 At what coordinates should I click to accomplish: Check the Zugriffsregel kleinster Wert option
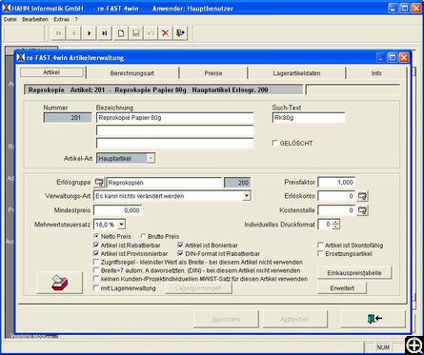click(96, 262)
